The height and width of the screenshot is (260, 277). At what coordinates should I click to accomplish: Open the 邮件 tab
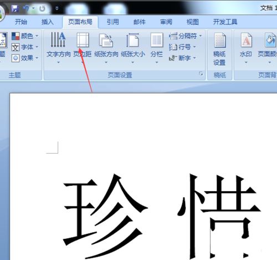pos(140,22)
